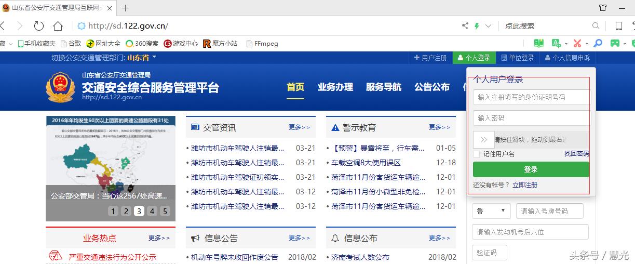
Task: Open the 谷歌 bookmark
Action: coord(71,44)
